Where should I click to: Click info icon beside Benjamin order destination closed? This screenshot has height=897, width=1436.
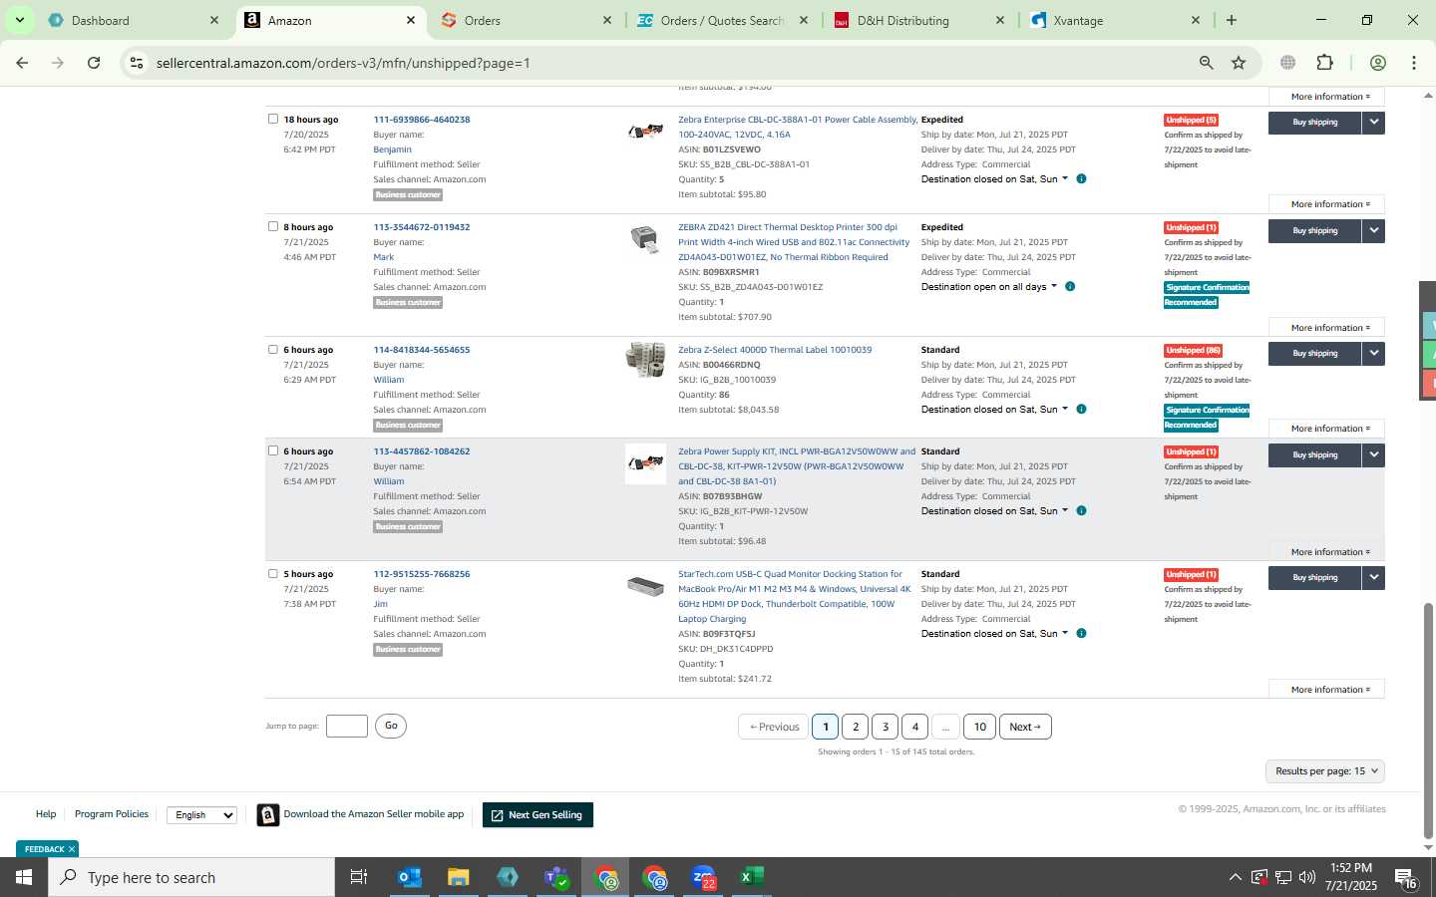(1081, 179)
